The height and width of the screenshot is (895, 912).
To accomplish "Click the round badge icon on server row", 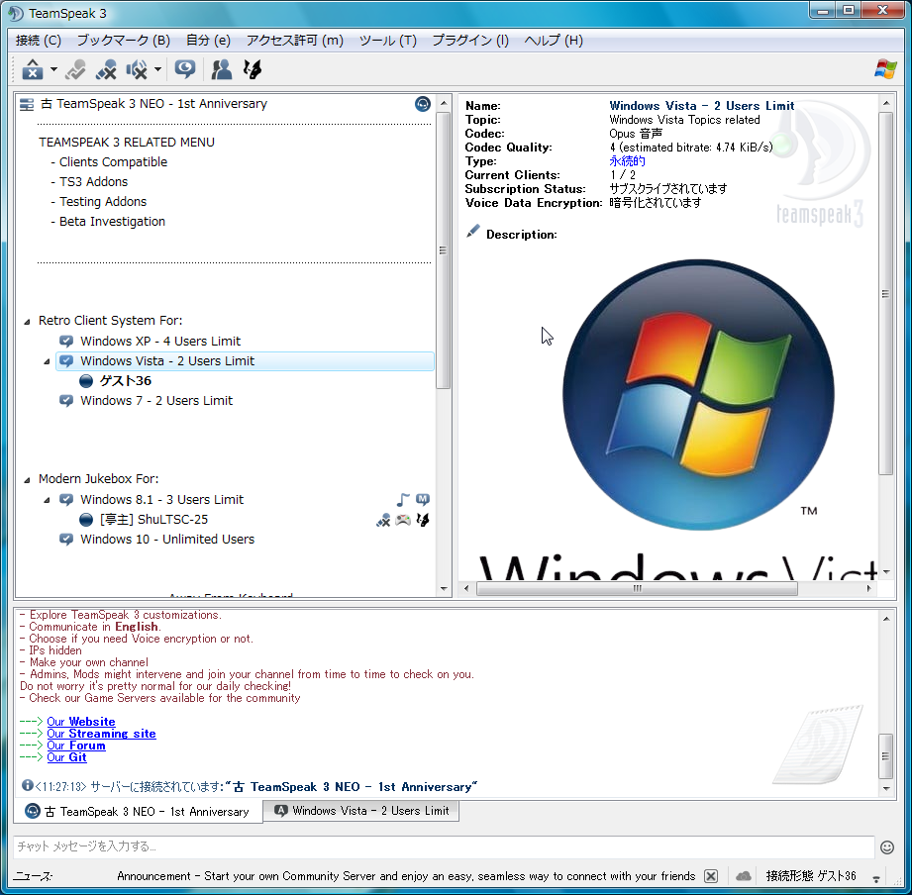I will pos(423,104).
